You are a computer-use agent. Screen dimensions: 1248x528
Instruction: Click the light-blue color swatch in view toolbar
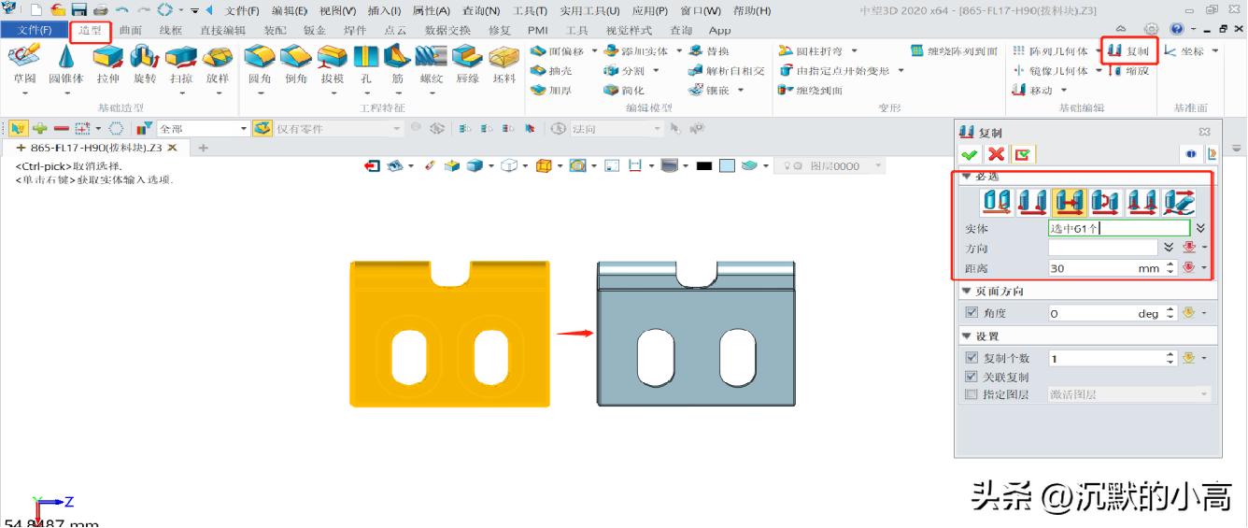[728, 166]
